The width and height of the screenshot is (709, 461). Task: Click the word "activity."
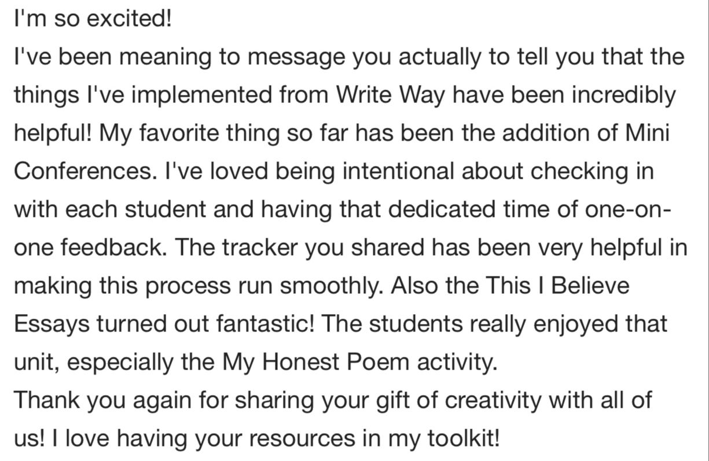pyautogui.click(x=456, y=363)
